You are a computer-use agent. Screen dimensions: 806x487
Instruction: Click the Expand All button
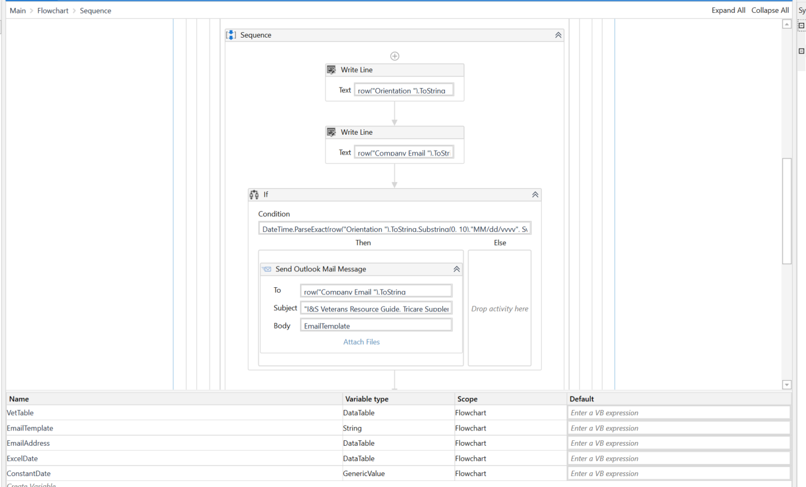pyautogui.click(x=728, y=10)
